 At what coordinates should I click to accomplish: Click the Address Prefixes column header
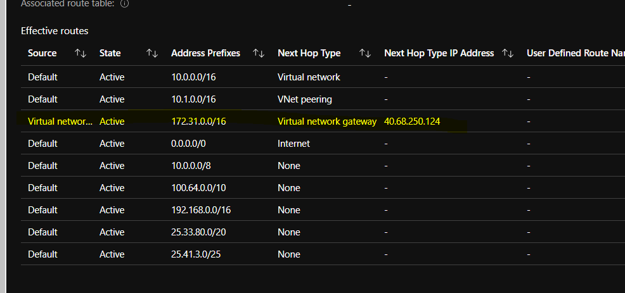[205, 53]
